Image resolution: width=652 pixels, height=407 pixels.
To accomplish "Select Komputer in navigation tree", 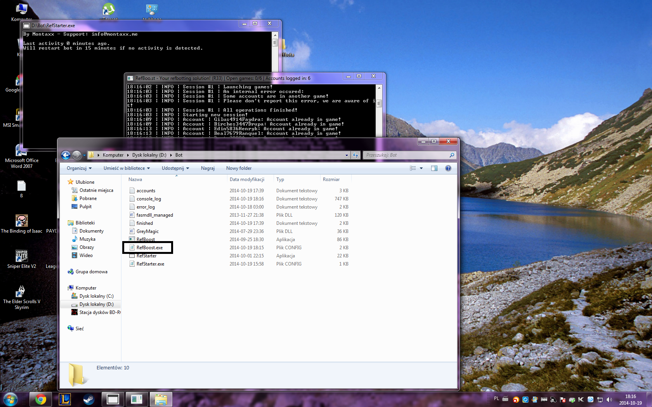I will [x=86, y=288].
